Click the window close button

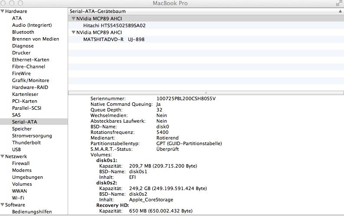[x=3, y=3]
